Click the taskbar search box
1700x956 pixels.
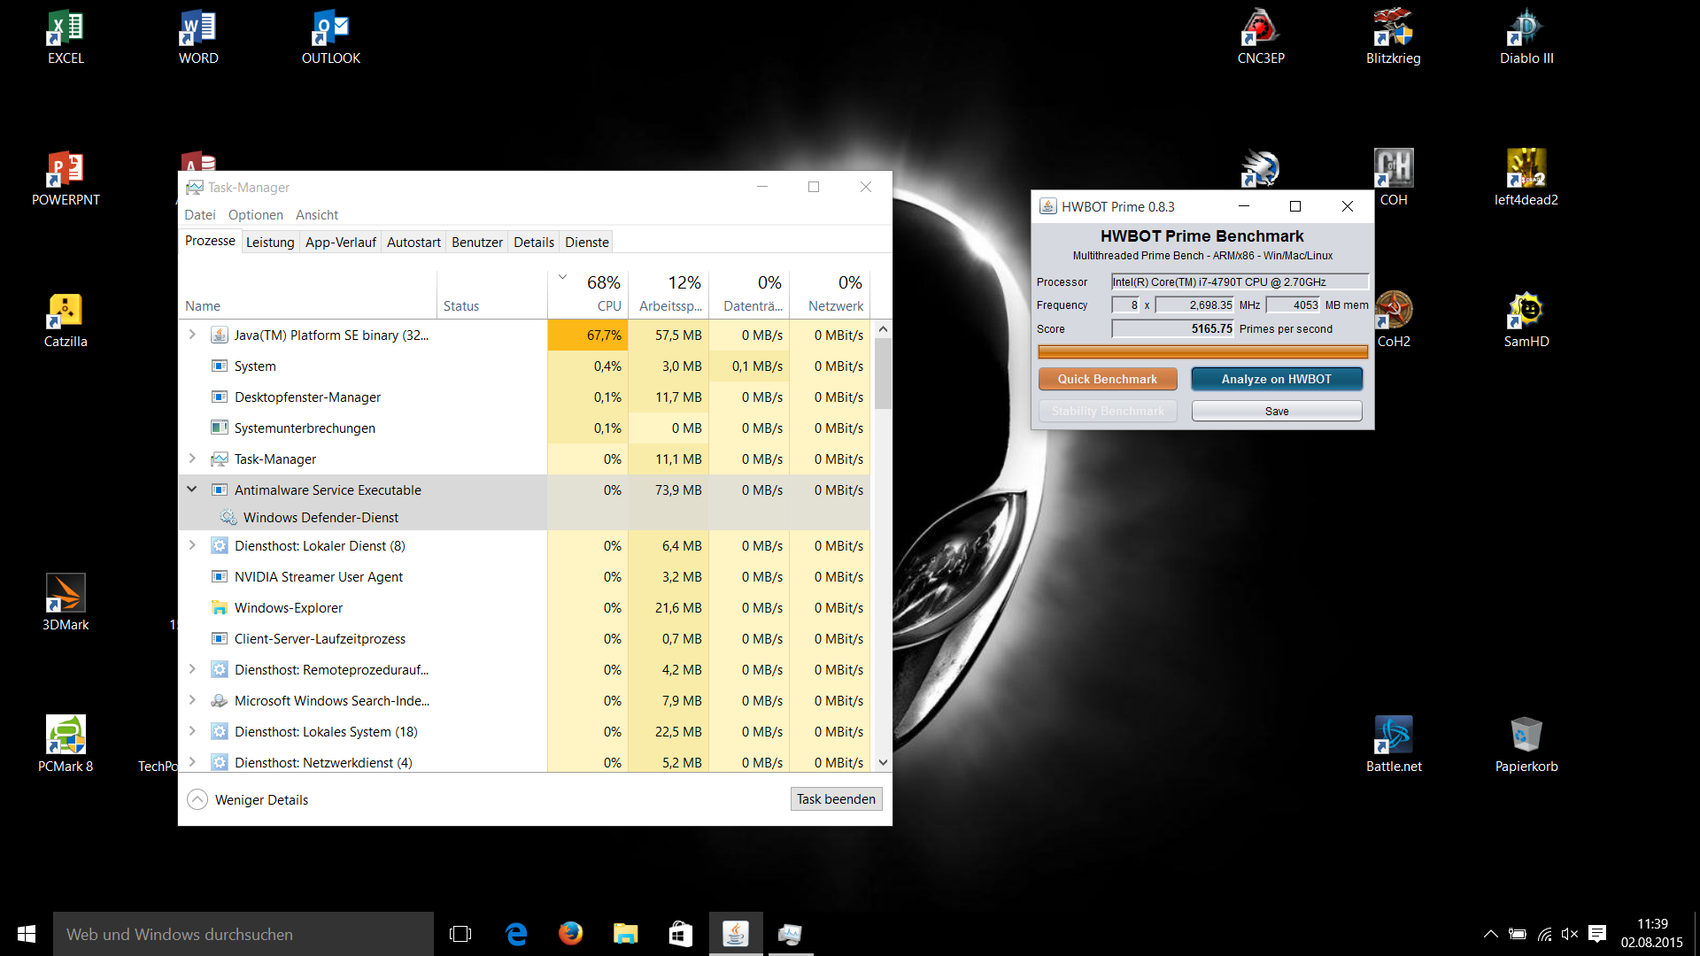(243, 934)
